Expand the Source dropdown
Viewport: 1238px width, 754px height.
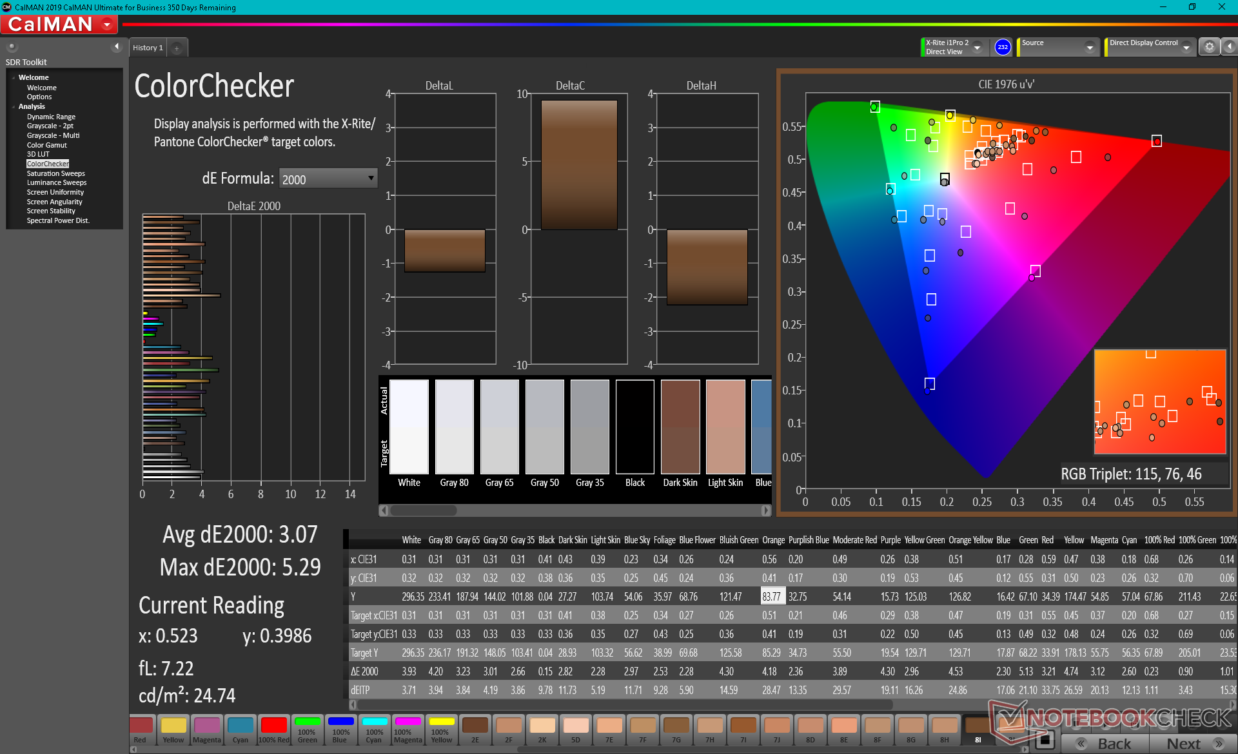pyautogui.click(x=1089, y=47)
